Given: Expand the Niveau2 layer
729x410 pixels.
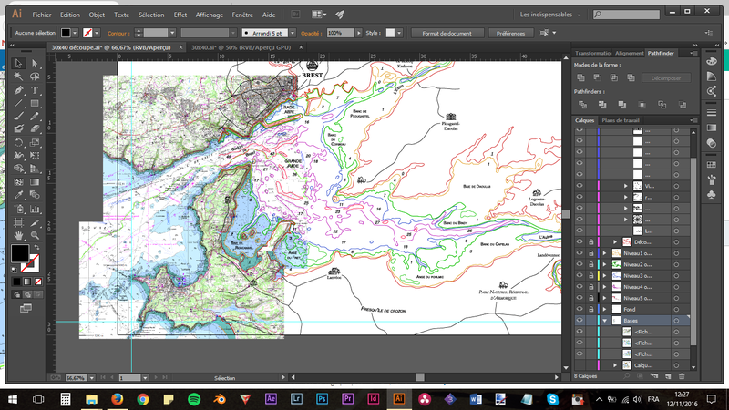Looking at the screenshot, I should click(x=604, y=264).
